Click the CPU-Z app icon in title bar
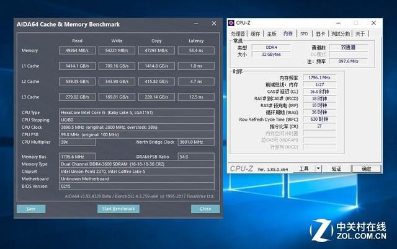The width and height of the screenshot is (397, 249). tap(231, 22)
